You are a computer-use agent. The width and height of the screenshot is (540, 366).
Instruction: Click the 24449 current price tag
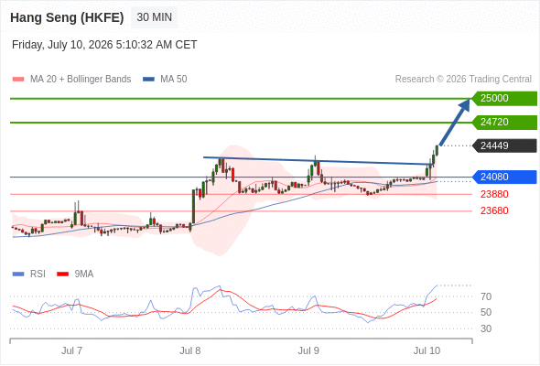tap(504, 145)
